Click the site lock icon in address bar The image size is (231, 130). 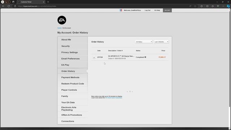click(x=15, y=6)
